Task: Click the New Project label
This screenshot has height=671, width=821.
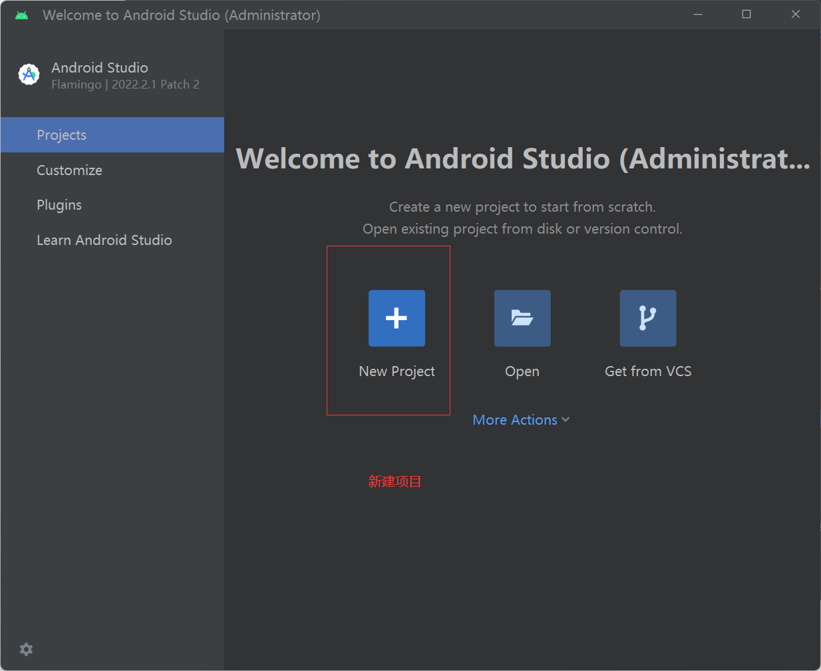Action: coord(397,371)
